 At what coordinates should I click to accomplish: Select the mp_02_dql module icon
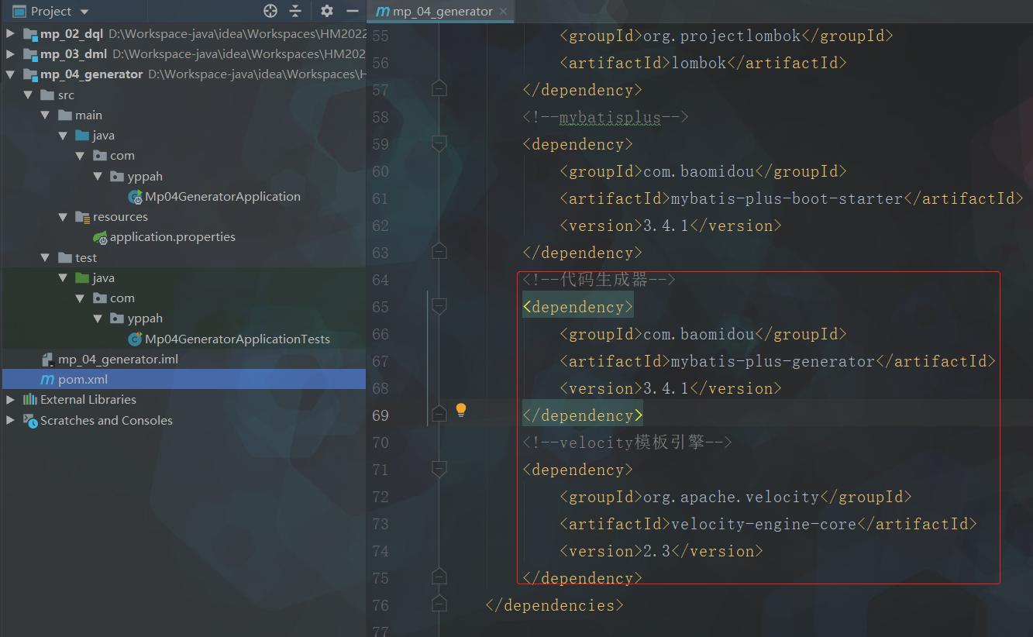click(x=30, y=34)
